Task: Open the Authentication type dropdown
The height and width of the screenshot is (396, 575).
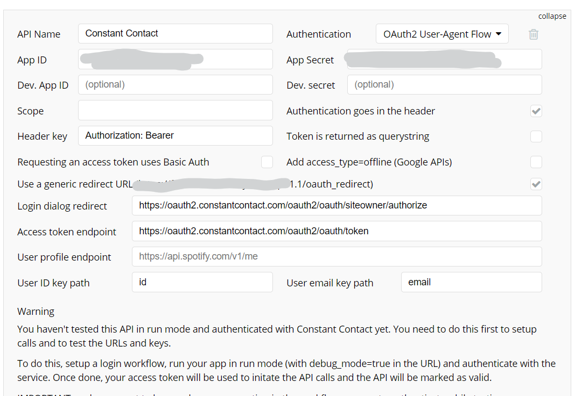Action: tap(441, 34)
